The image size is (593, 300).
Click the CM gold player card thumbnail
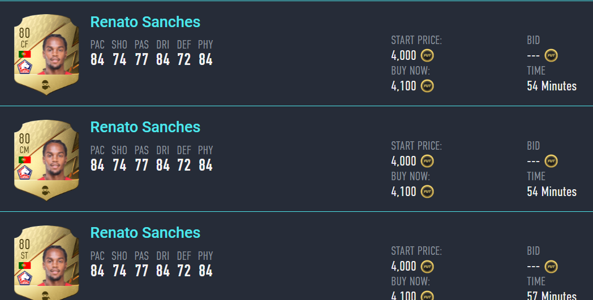pos(46,160)
